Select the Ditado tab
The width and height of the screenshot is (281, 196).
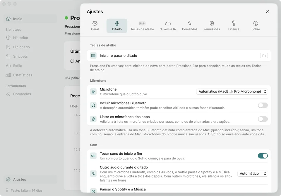(117, 26)
